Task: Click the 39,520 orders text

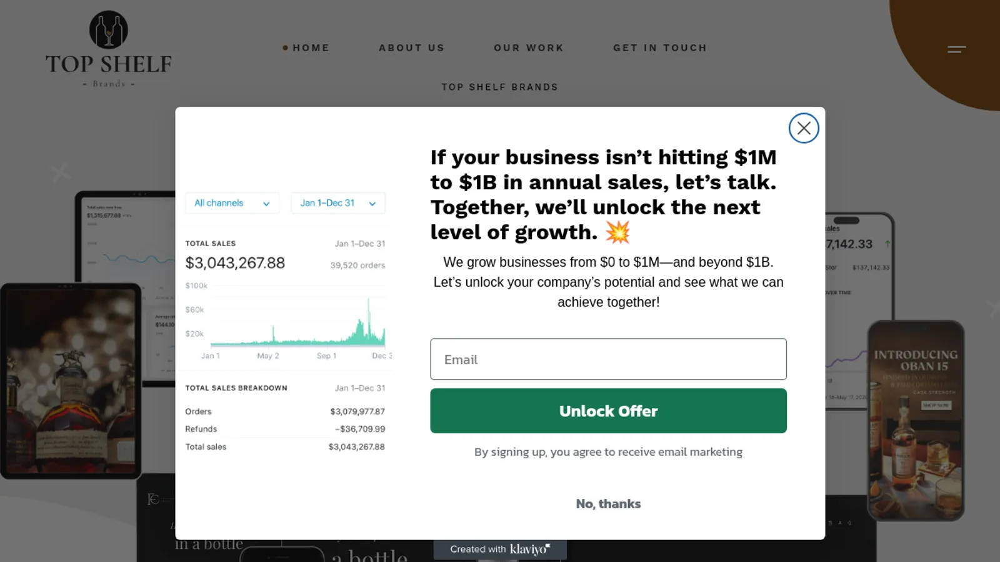Action: (357, 265)
